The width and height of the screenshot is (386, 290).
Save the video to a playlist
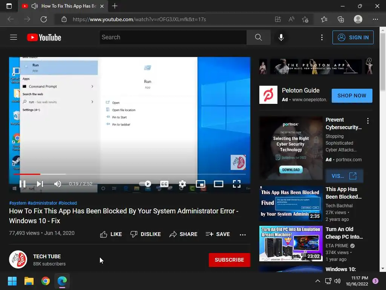218,234
